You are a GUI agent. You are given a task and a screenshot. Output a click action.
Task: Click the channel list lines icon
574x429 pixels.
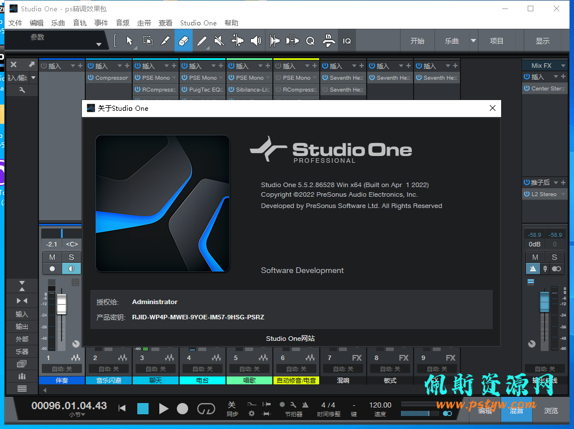pyautogui.click(x=22, y=389)
